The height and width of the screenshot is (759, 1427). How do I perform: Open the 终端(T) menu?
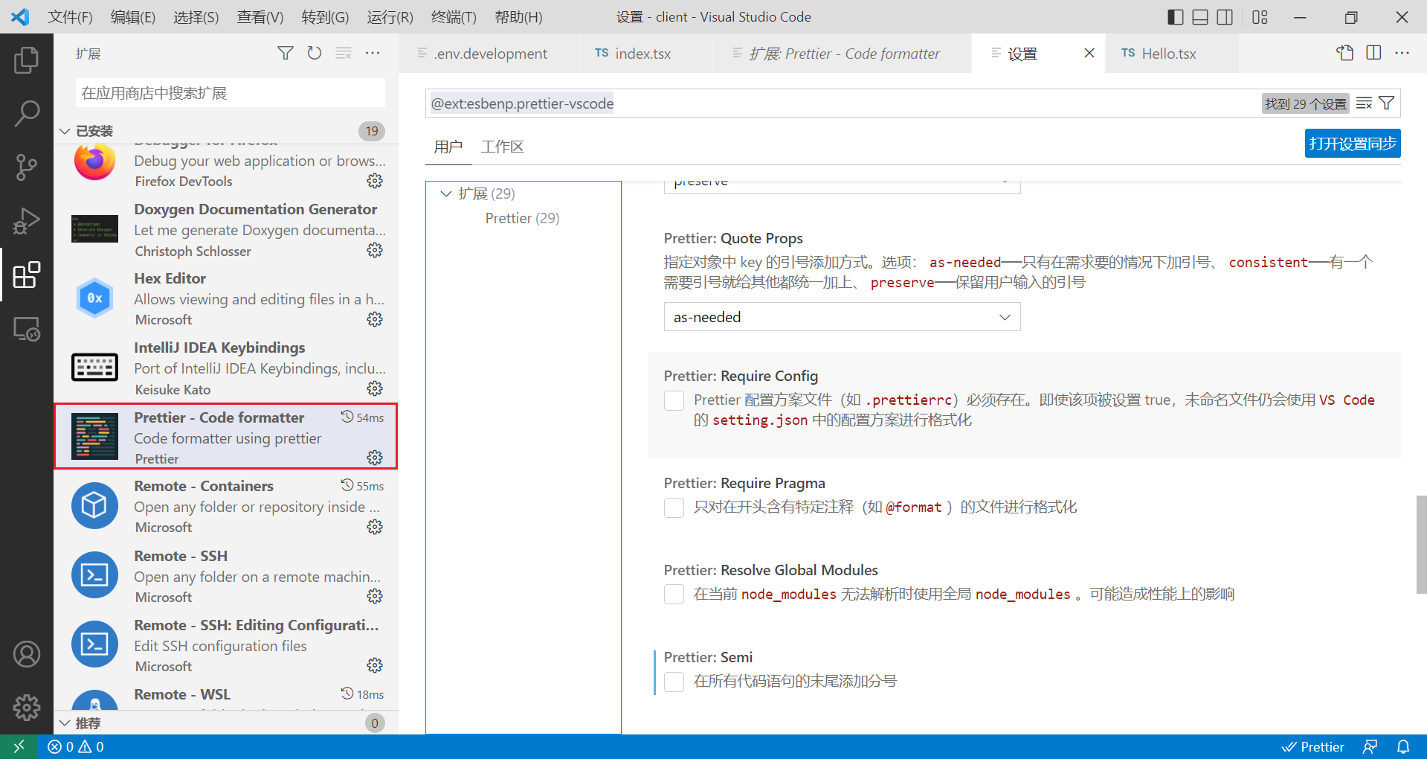pos(453,16)
